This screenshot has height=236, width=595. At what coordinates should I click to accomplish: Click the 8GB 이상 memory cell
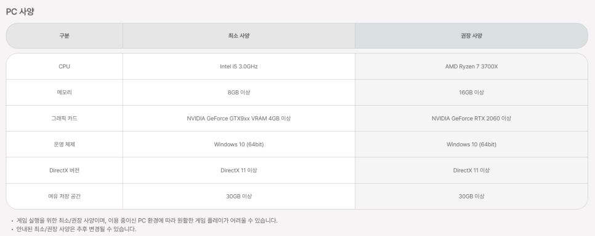[x=239, y=92]
